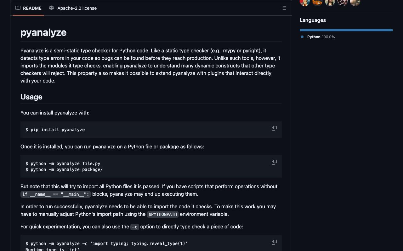Click the reveal_type(1) command line text
Screen dimensions: 403x251
coord(107,243)
